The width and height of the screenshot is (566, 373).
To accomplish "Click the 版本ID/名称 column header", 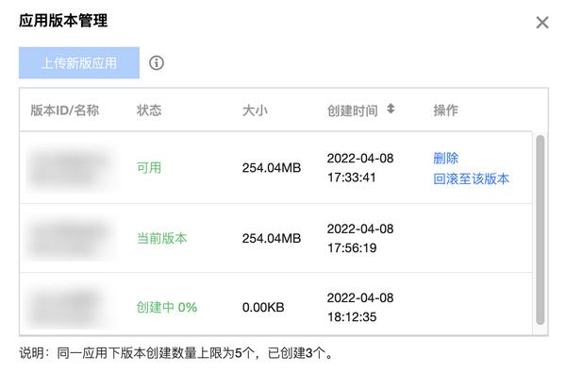I will pyautogui.click(x=64, y=110).
